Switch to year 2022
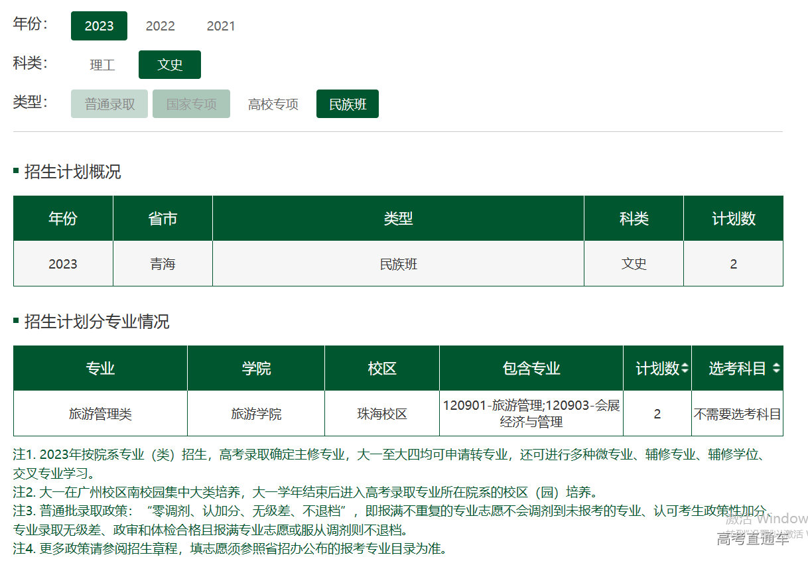This screenshot has height=565, width=808. point(160,26)
